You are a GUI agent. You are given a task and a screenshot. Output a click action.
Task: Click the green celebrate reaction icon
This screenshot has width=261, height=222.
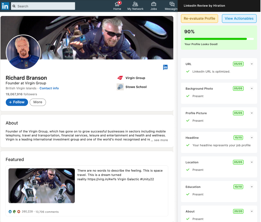point(14,212)
